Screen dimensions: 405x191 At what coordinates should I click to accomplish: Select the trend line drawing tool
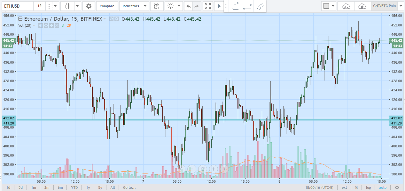(x=260, y=6)
